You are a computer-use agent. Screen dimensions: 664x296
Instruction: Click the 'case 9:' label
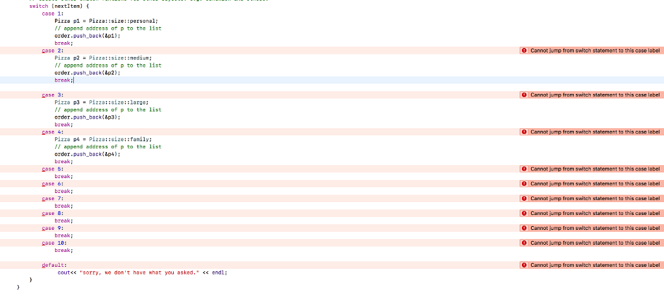tap(53, 228)
